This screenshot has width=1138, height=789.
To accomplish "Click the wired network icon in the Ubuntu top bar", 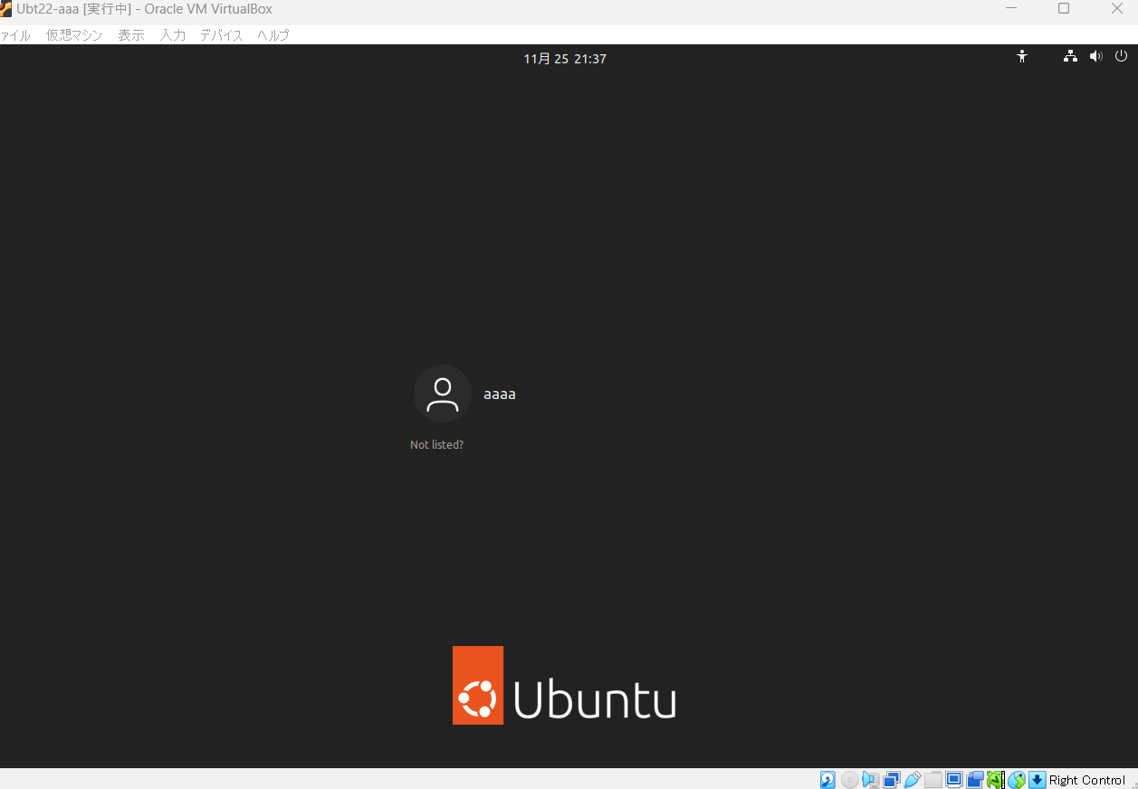I will 1070,56.
